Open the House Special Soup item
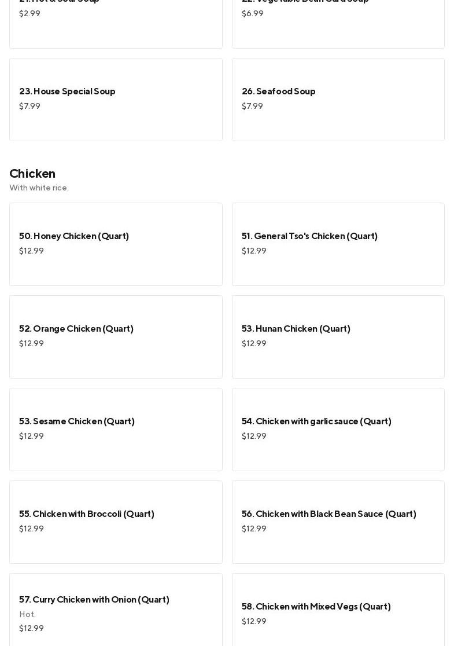The height and width of the screenshot is (646, 454). coord(116,99)
